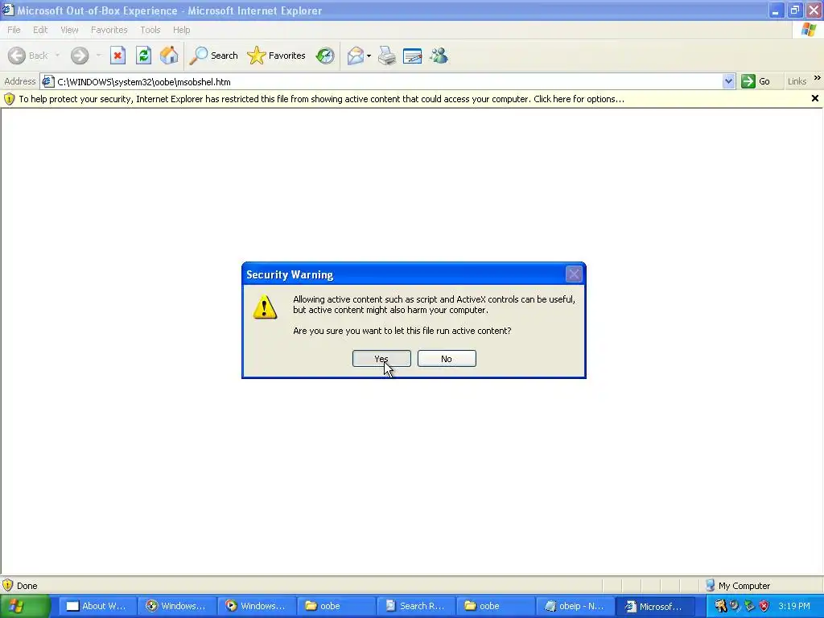Open the Favorites menu
824x618 pixels.
[x=109, y=30]
